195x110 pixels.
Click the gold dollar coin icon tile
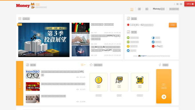98,82
